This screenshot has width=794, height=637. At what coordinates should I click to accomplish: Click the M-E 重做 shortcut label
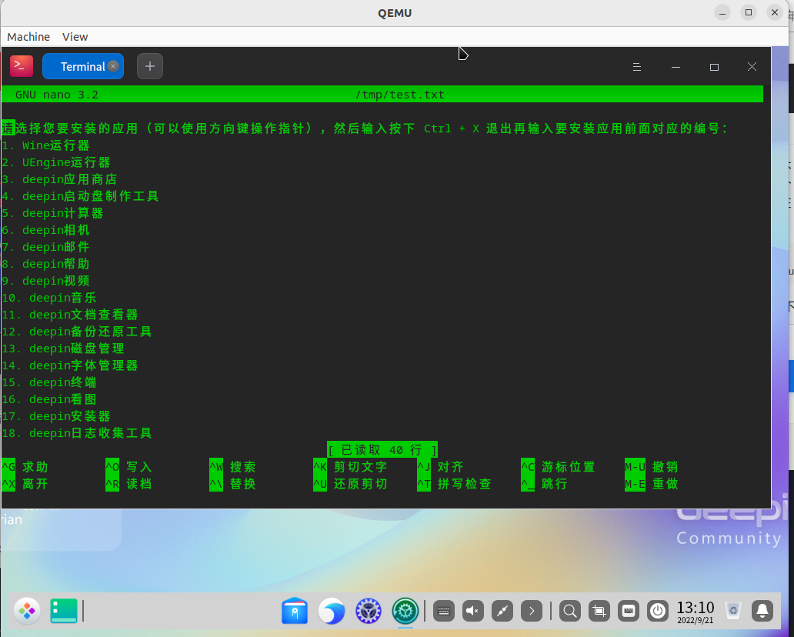coord(651,484)
